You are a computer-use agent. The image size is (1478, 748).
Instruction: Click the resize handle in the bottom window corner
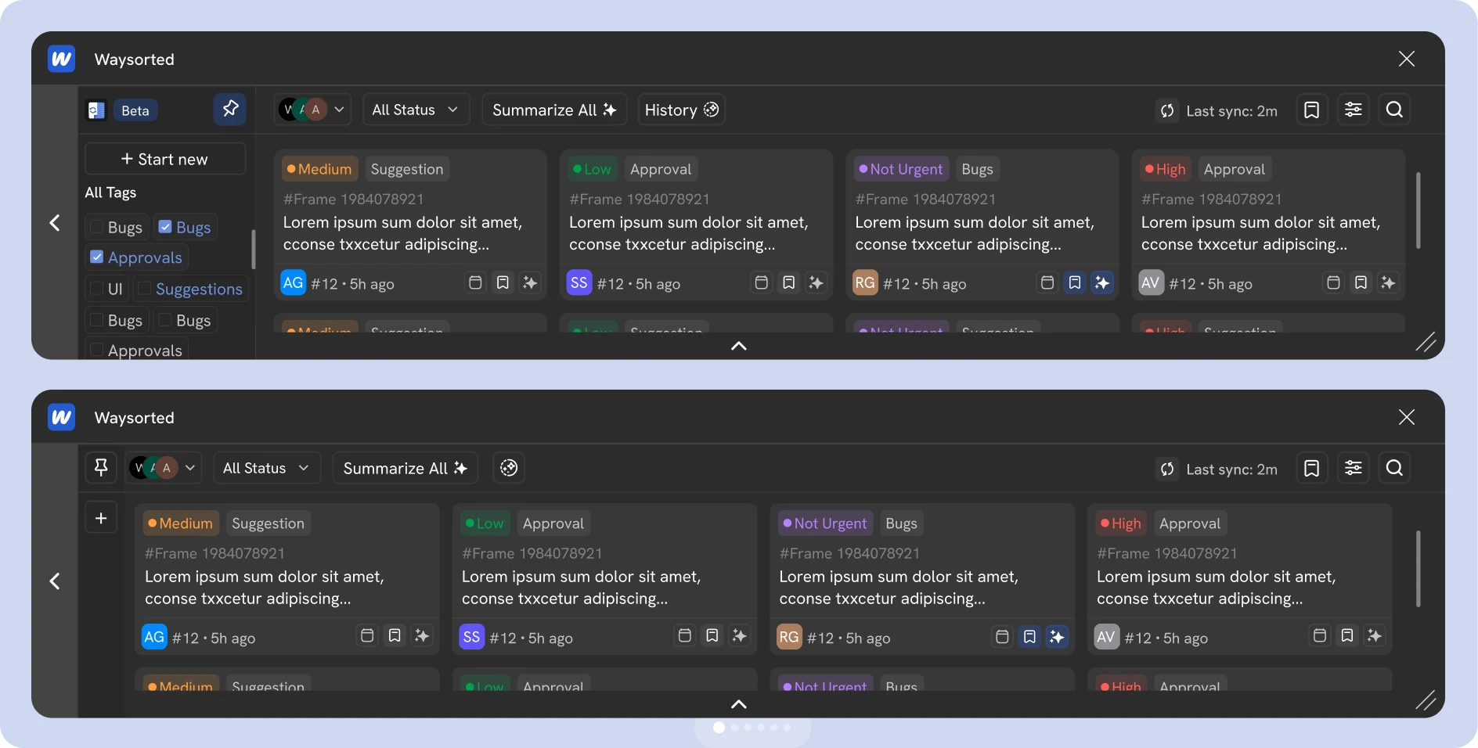click(x=1426, y=700)
